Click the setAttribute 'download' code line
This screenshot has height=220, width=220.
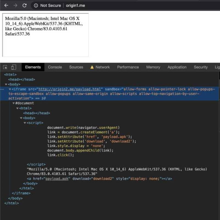pyautogui.click(x=92, y=141)
